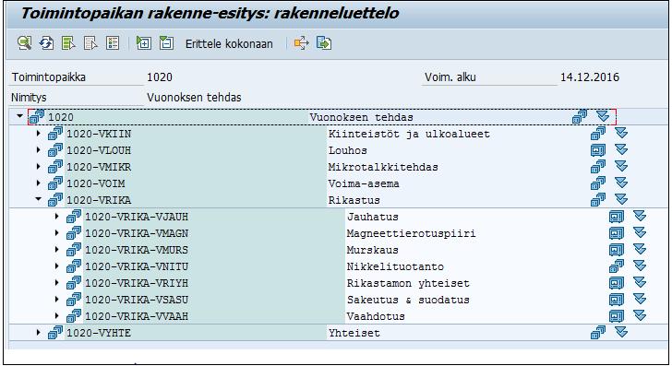
Task: Collapse the 1020-VRIKA node
Action: tap(39, 199)
